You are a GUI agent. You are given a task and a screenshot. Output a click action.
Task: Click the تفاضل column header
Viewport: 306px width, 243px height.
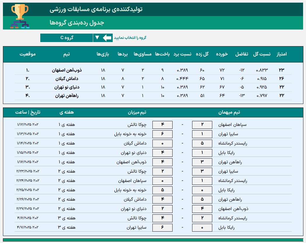point(241,54)
